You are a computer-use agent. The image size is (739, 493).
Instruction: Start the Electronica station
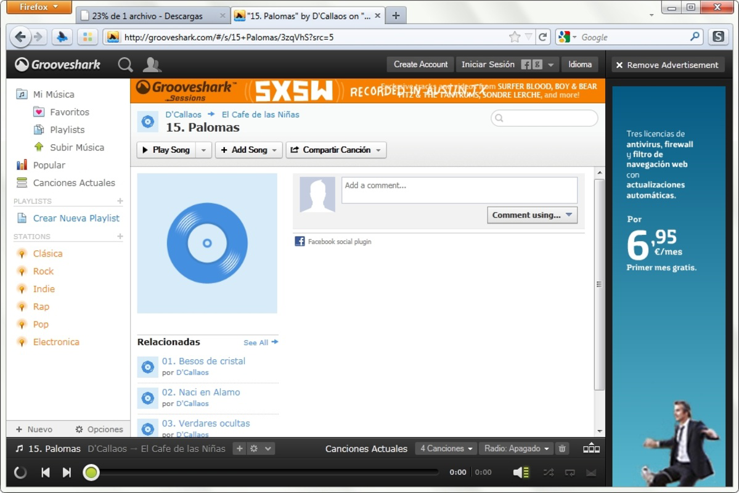tap(48, 341)
